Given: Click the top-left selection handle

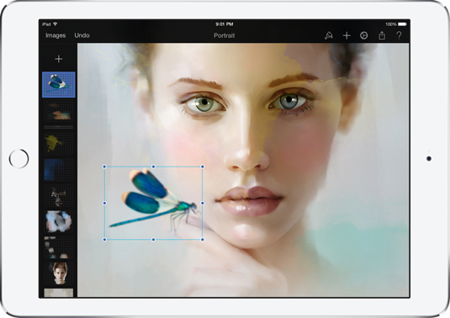Looking at the screenshot, I should 104,167.
